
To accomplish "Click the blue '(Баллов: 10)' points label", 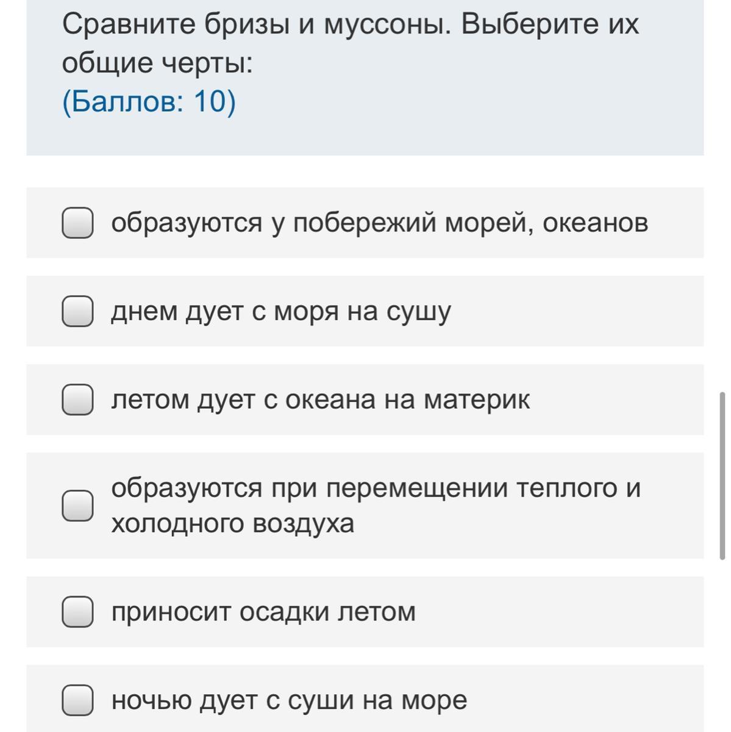I will click(149, 101).
